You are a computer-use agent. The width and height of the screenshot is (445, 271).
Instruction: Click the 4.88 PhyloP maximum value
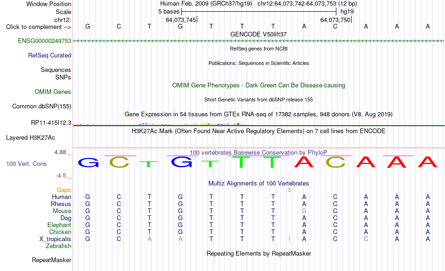pos(60,152)
